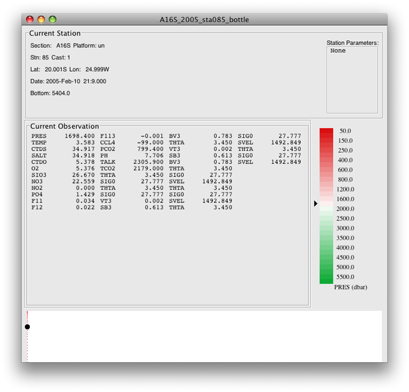Click the 3500.0 color bar label
Screen dimensions: 409x392
pyautogui.click(x=345, y=238)
